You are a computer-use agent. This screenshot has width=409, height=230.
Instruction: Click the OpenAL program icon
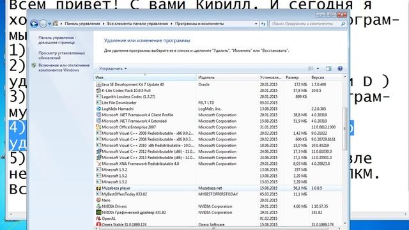point(98,218)
